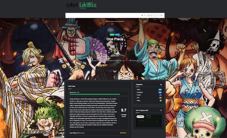Click the How To Bypass URL video thumbnail
The image size is (227, 138).
pyautogui.click(x=149, y=121)
